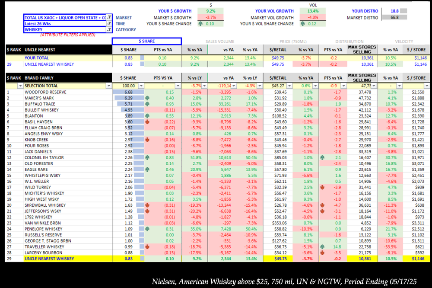
Task: Click Basil Hayden red down share arrow
Action: 147,122
